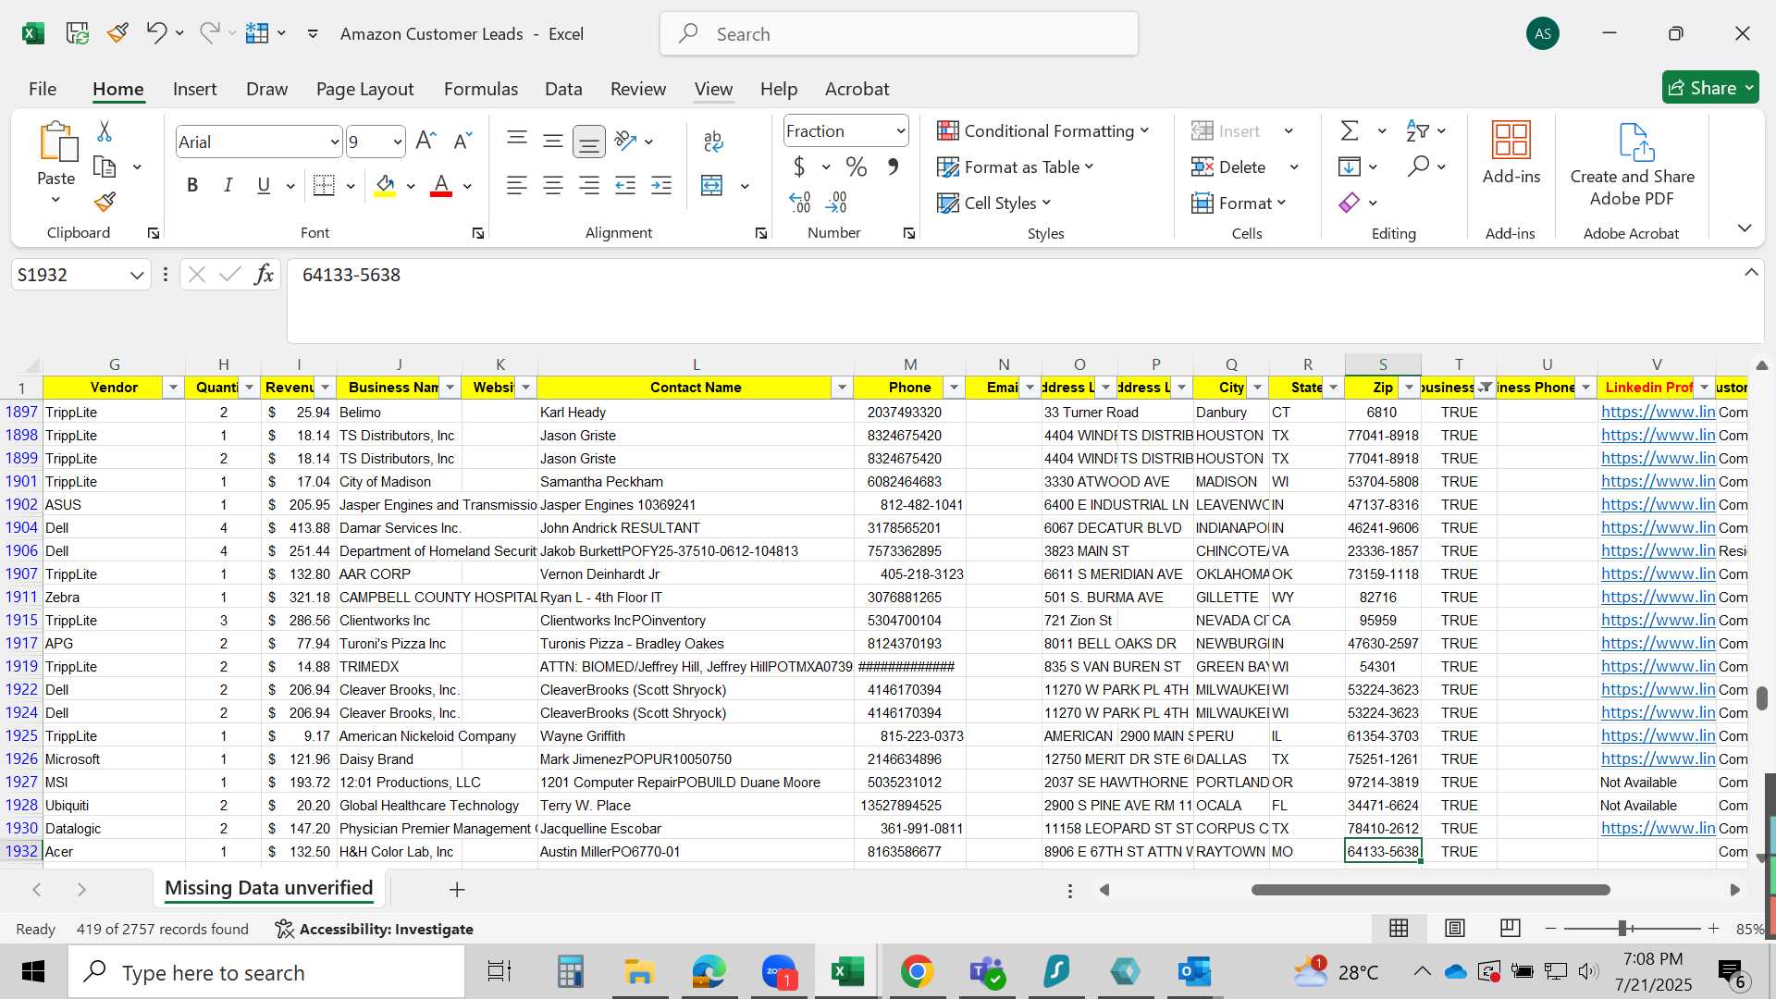The width and height of the screenshot is (1776, 999).
Task: Switch to Page Layout view icon
Action: 1455,928
